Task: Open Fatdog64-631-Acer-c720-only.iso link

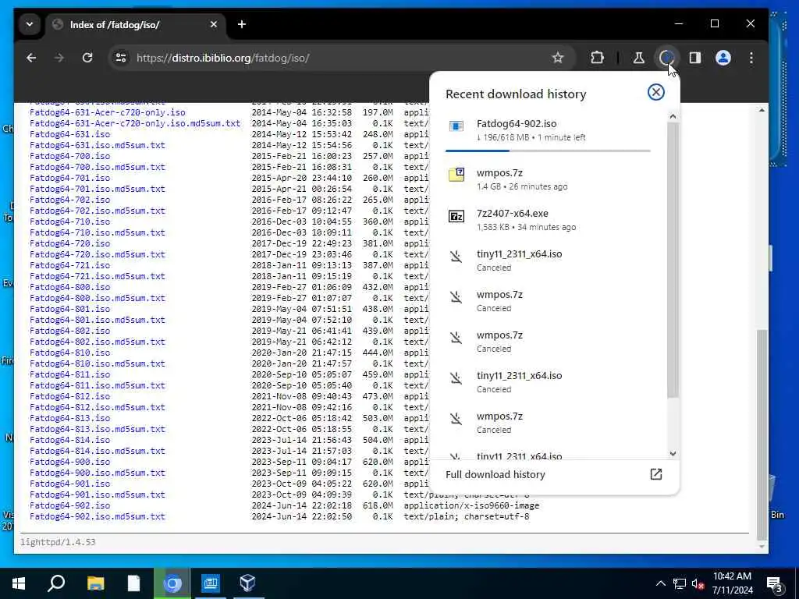Action: (x=108, y=112)
